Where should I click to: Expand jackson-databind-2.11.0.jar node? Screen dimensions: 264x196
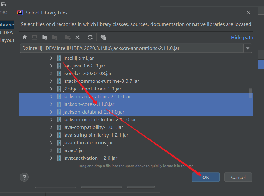pos(51,112)
